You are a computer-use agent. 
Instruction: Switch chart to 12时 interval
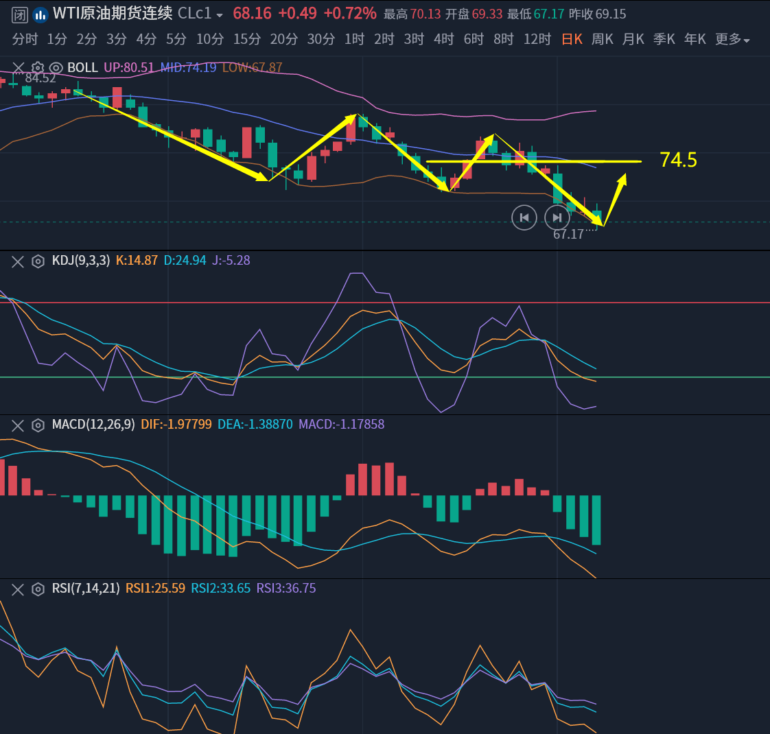click(x=537, y=39)
